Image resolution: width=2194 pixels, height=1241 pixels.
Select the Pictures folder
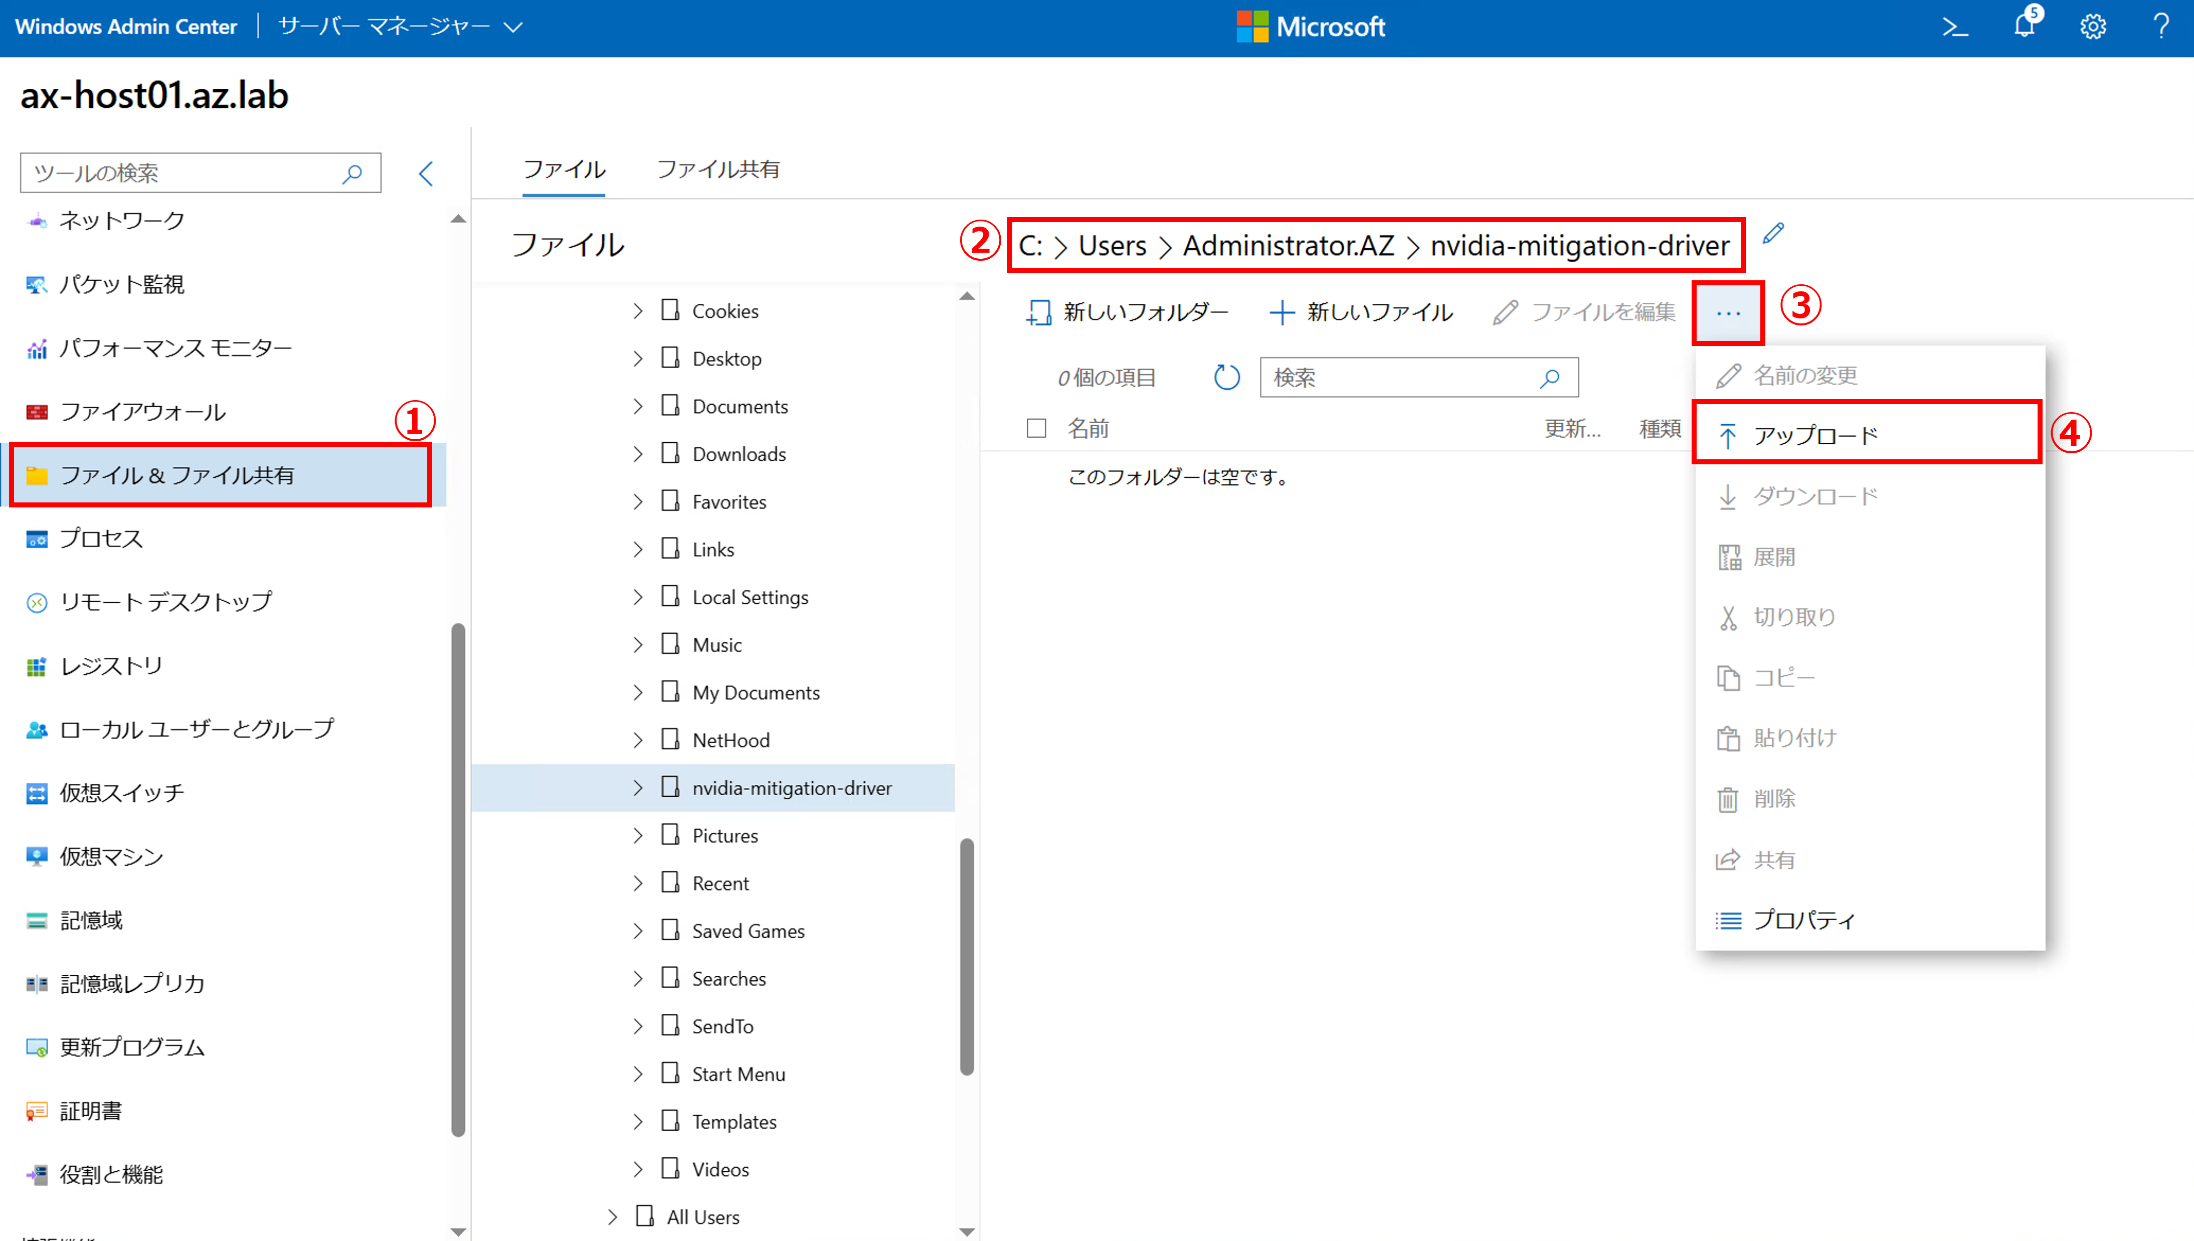pyautogui.click(x=724, y=836)
